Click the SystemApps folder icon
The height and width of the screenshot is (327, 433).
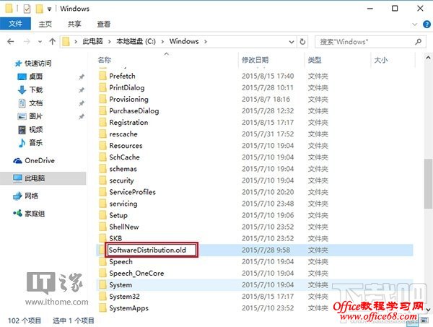coord(102,308)
